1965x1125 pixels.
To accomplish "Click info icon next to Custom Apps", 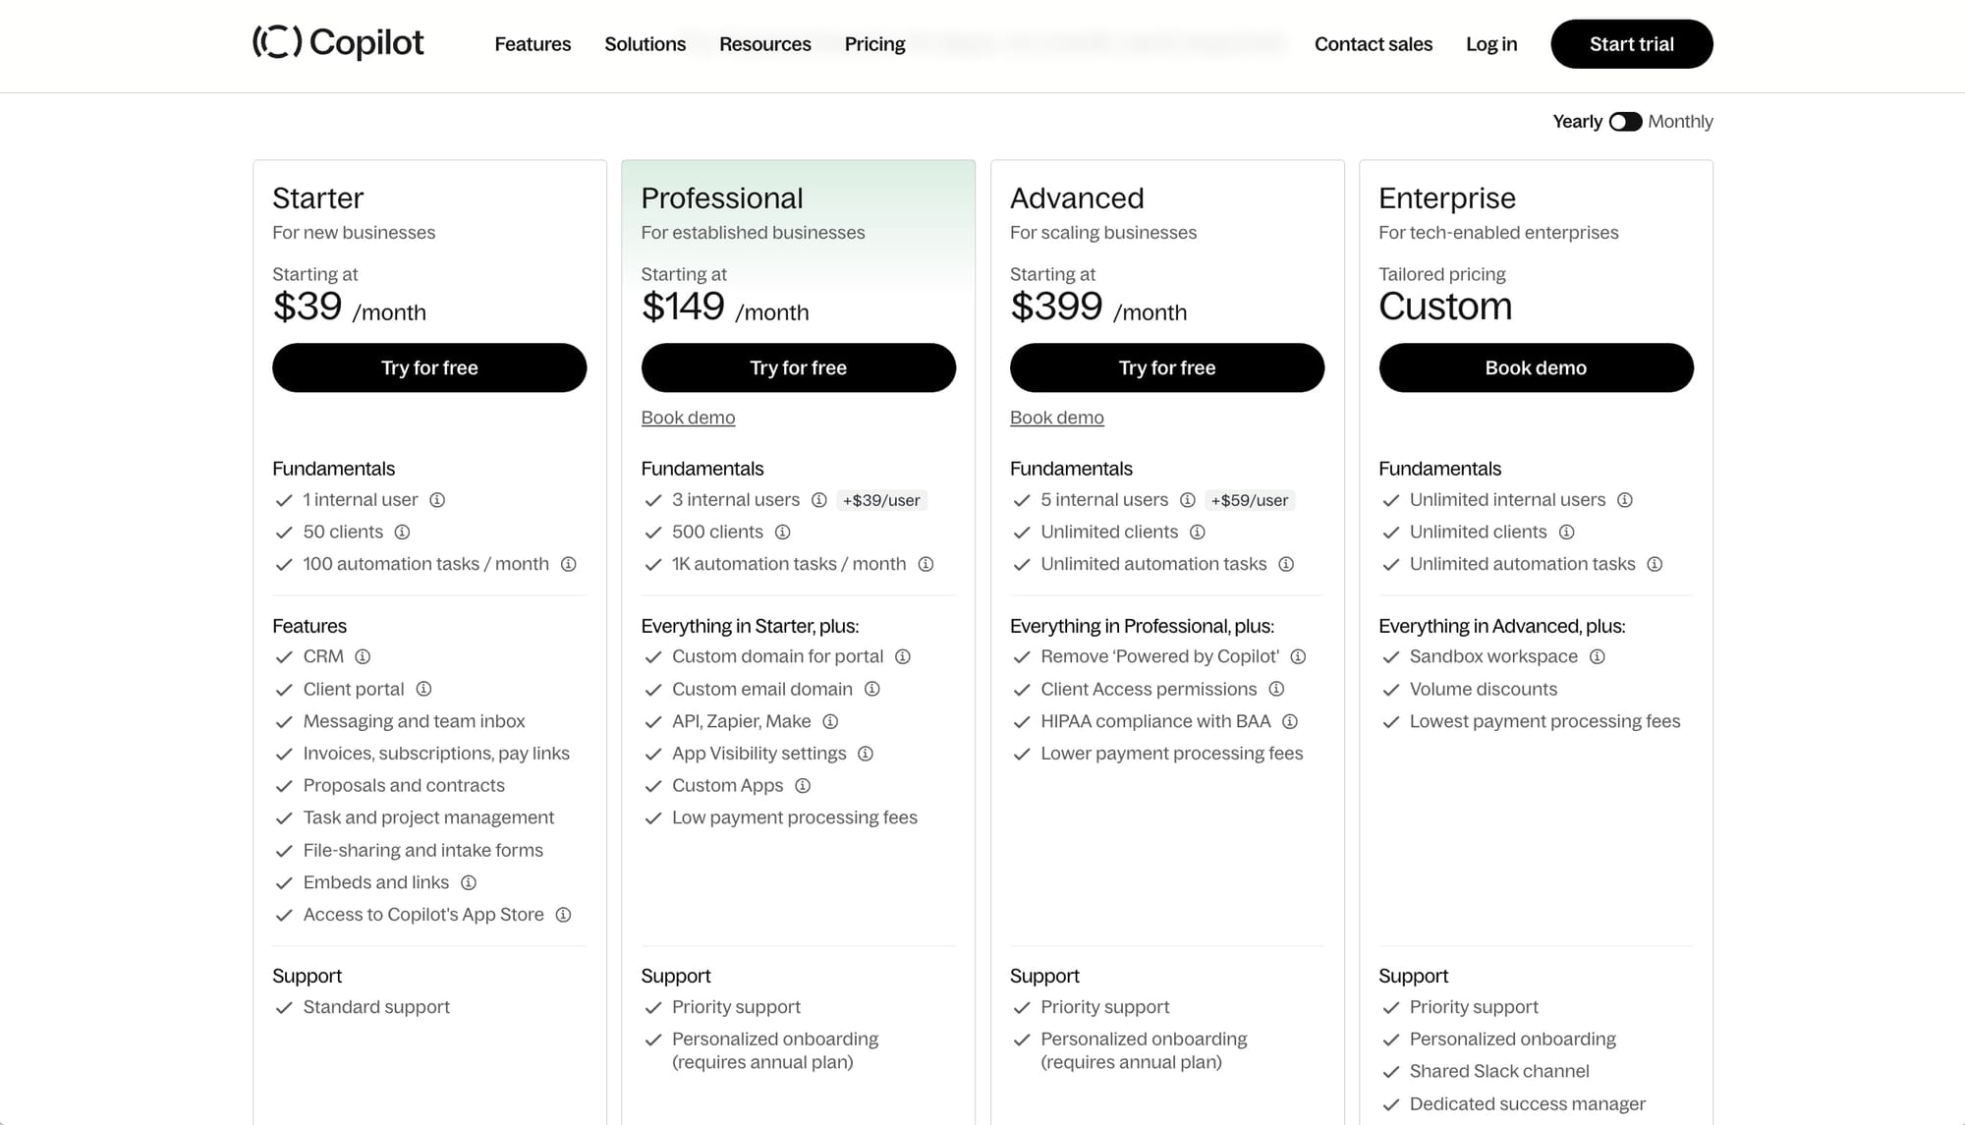I will (x=803, y=785).
